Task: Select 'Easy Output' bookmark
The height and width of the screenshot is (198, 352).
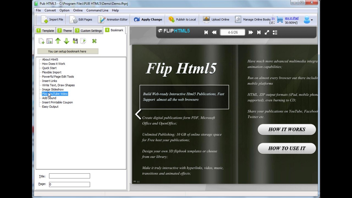Action: [x=50, y=107]
